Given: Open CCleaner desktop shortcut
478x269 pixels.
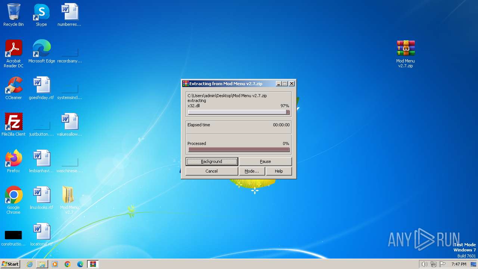Looking at the screenshot, I should click(13, 88).
